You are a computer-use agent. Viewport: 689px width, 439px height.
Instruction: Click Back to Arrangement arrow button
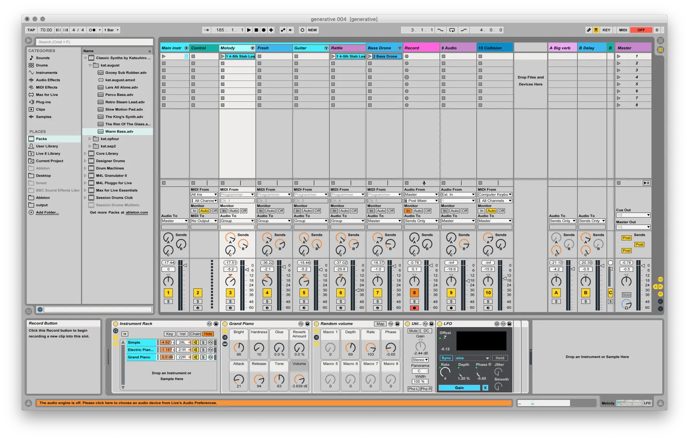click(290, 30)
